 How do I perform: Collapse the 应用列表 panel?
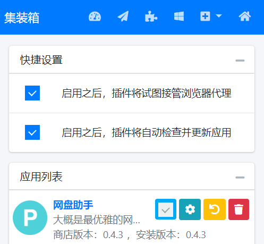240,178
